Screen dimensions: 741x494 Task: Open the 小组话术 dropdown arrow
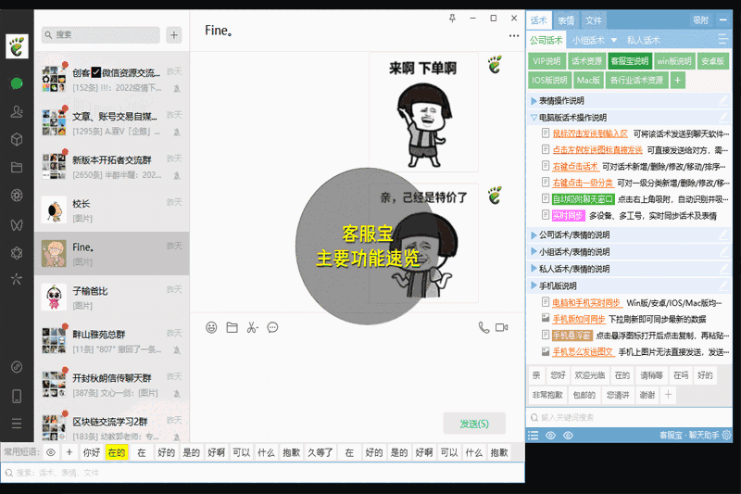tap(613, 41)
